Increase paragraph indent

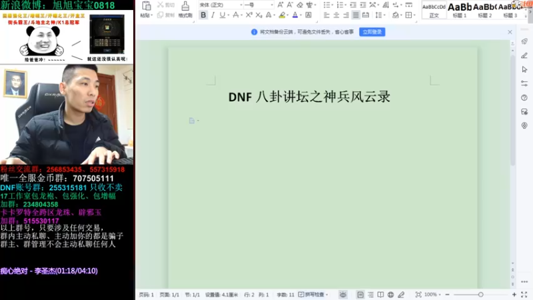coord(362,5)
